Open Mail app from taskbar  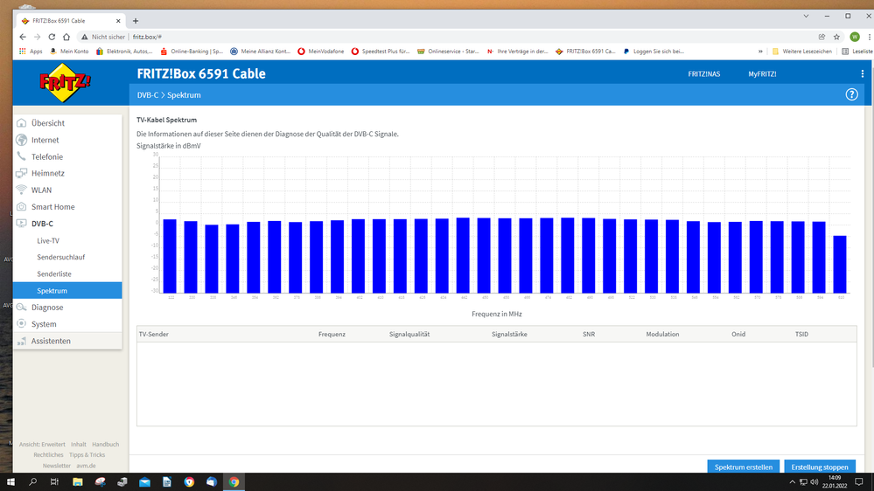click(144, 482)
